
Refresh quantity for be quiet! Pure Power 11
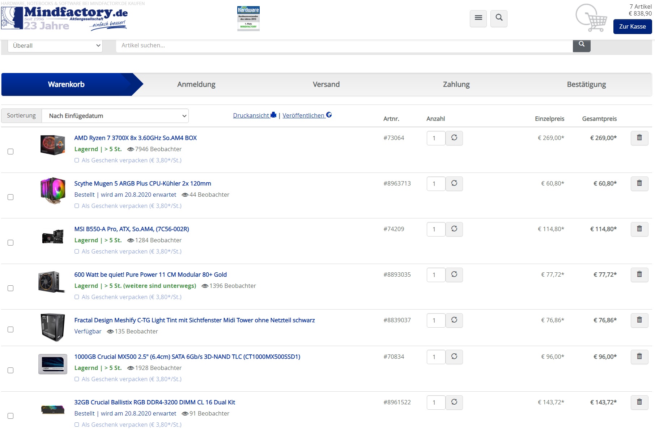click(454, 274)
